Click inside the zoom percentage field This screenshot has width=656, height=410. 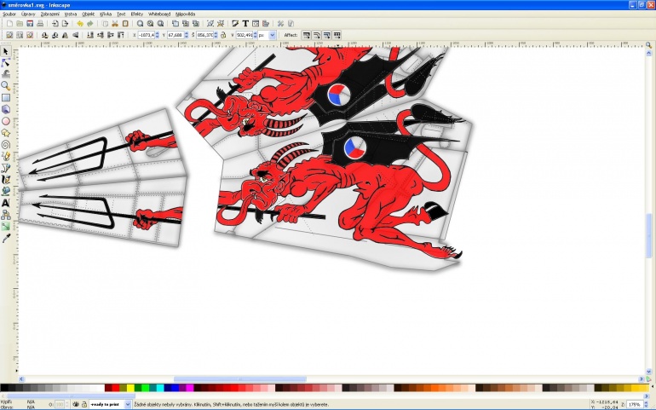635,405
